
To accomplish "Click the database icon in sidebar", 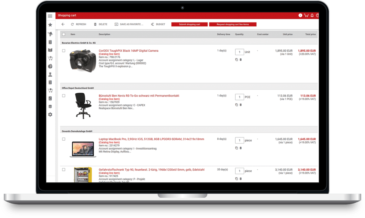I will (50, 107).
